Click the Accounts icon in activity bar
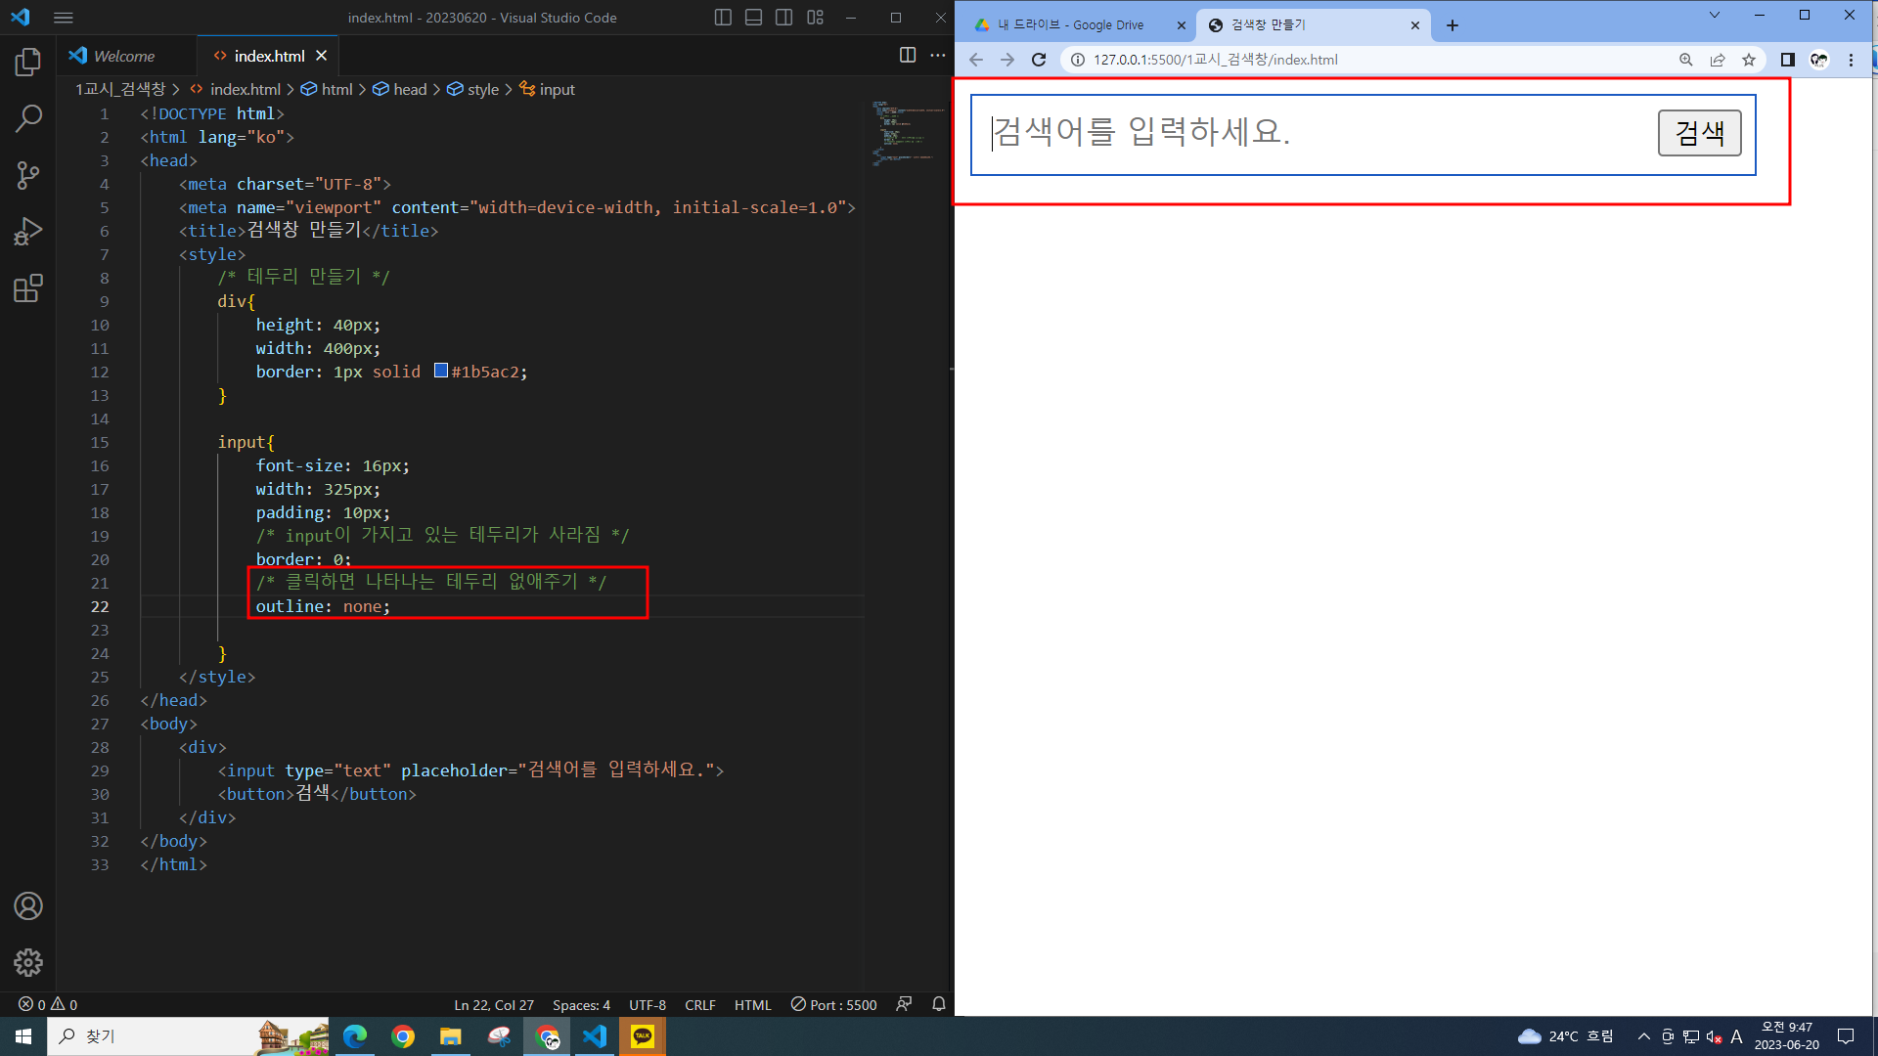 pyautogui.click(x=28, y=906)
